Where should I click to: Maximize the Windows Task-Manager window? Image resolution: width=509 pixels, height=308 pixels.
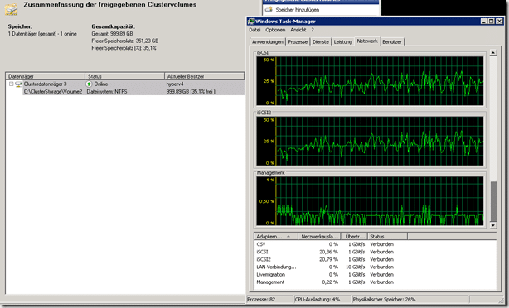(491, 21)
